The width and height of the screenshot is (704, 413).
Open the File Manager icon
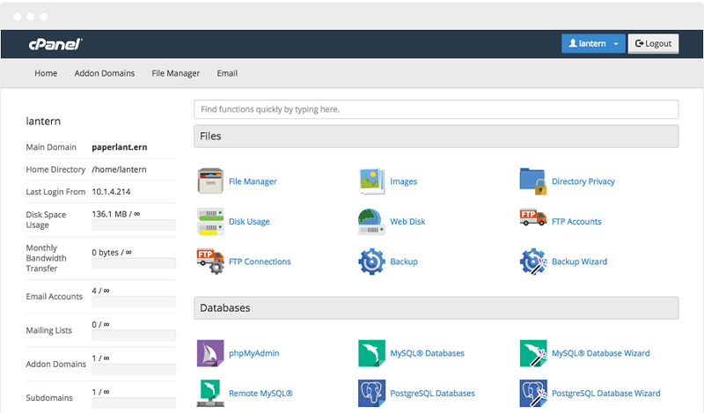click(210, 181)
